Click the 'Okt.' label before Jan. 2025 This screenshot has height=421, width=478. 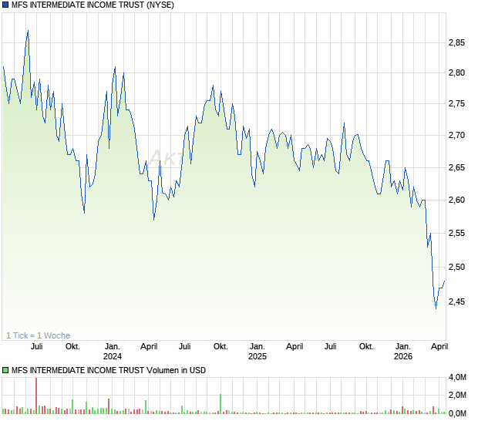(220, 347)
